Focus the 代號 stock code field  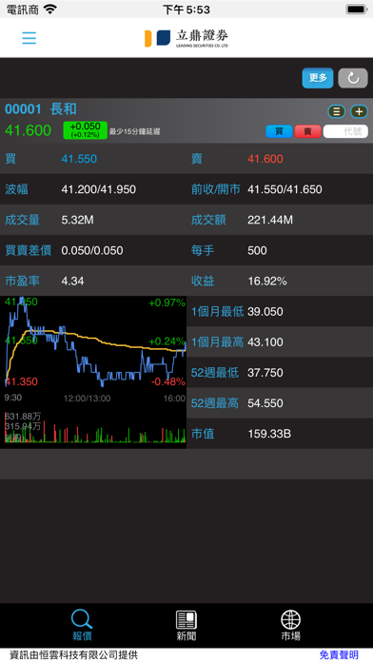coord(345,131)
